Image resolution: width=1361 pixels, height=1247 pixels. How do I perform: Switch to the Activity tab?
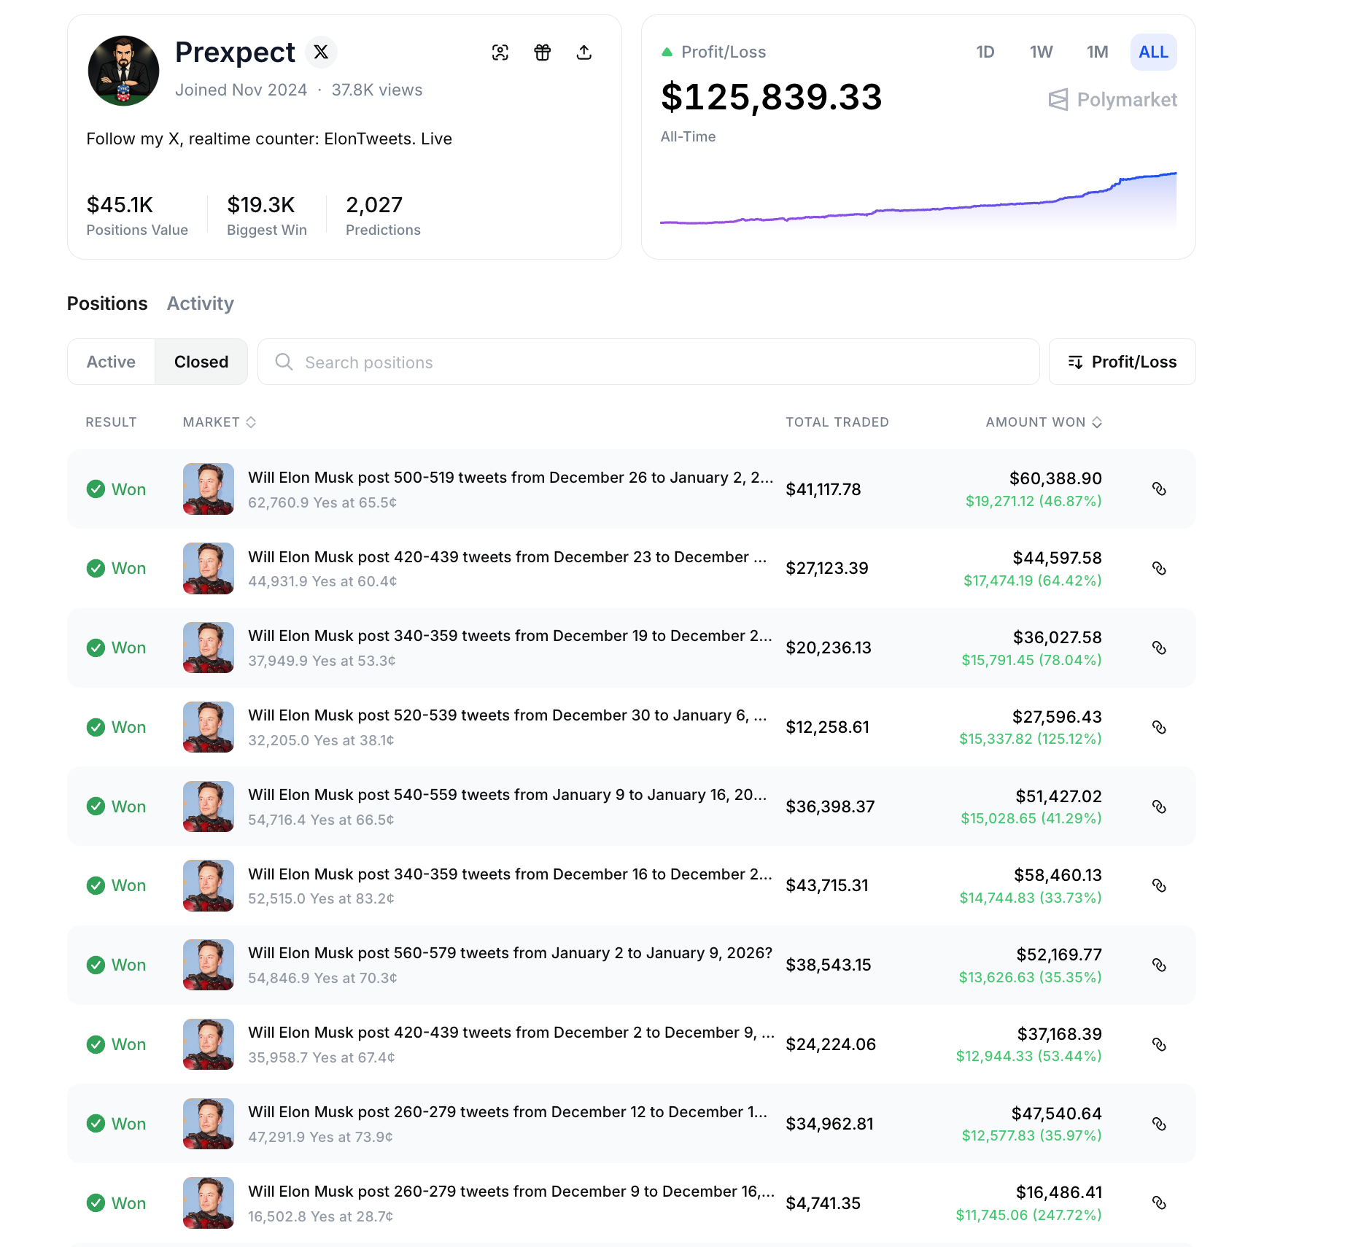[201, 303]
